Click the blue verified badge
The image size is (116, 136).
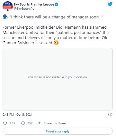coord(57,5)
